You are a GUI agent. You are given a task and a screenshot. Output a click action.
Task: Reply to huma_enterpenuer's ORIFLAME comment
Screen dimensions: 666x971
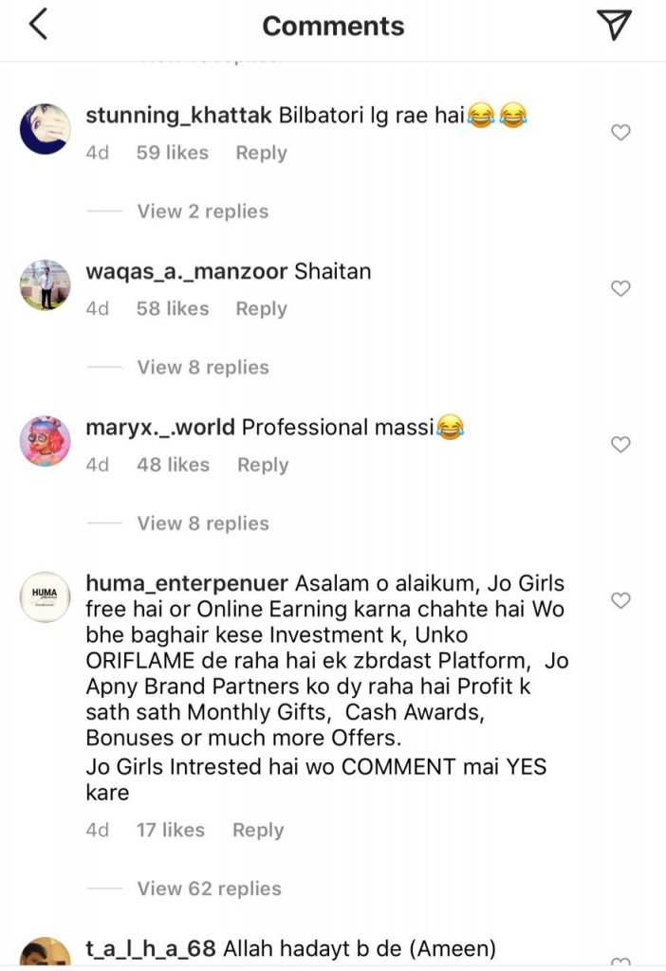click(258, 830)
